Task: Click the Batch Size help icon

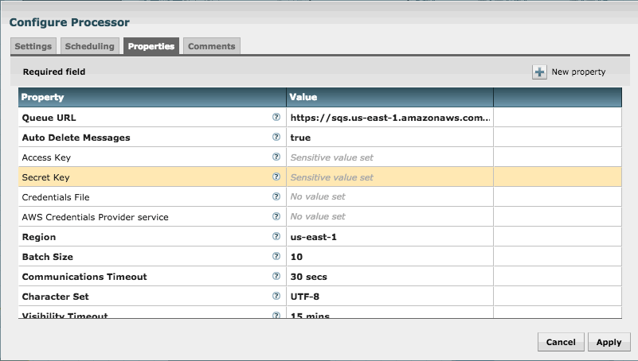Action: (276, 256)
